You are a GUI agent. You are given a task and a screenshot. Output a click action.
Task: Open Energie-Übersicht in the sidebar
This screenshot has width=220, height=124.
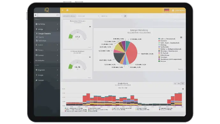pos(44,34)
